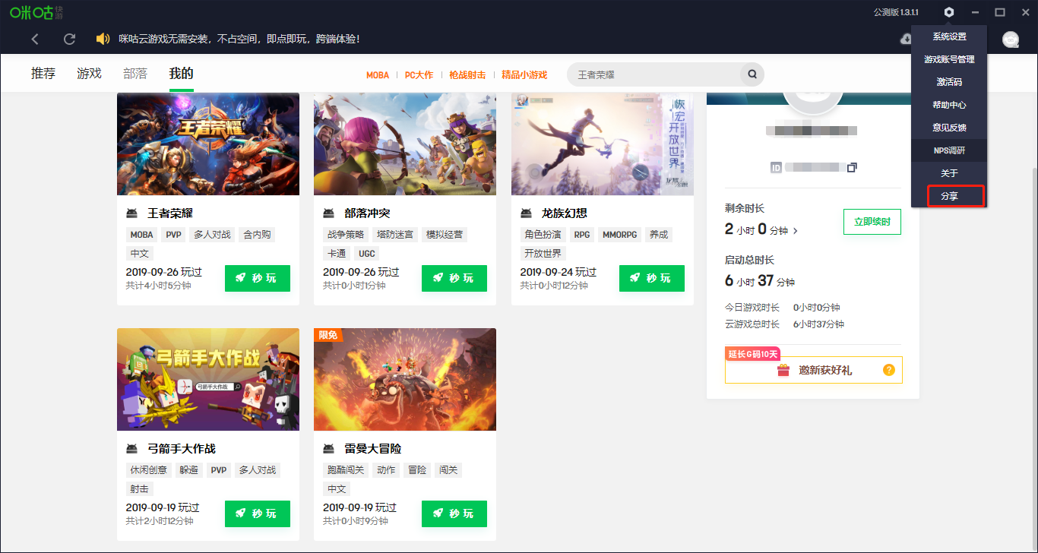This screenshot has height=553, width=1038.
Task: Click the back navigation arrow
Action: click(x=35, y=39)
